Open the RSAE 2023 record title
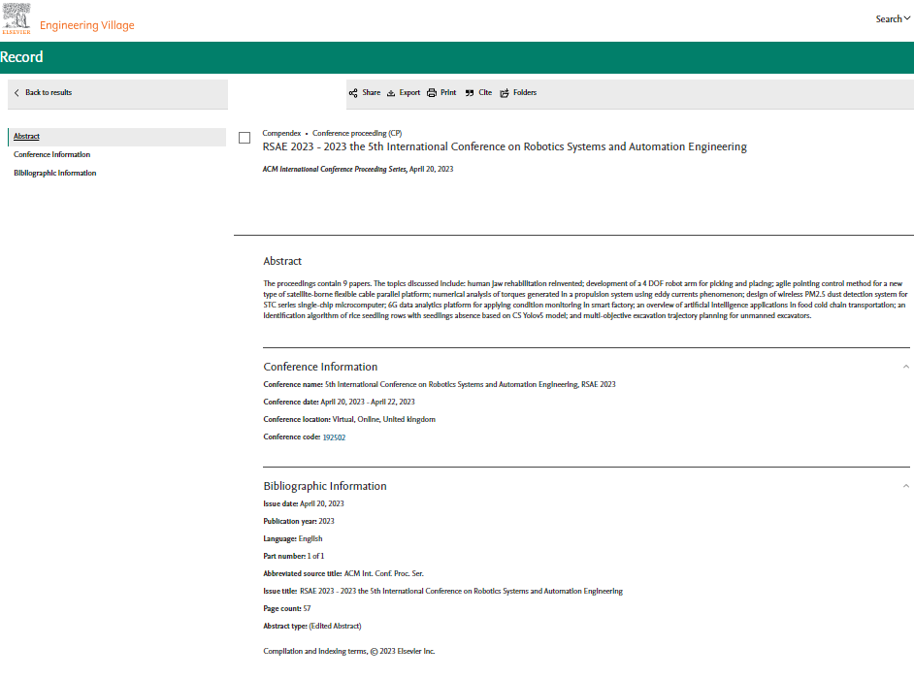 pos(505,146)
